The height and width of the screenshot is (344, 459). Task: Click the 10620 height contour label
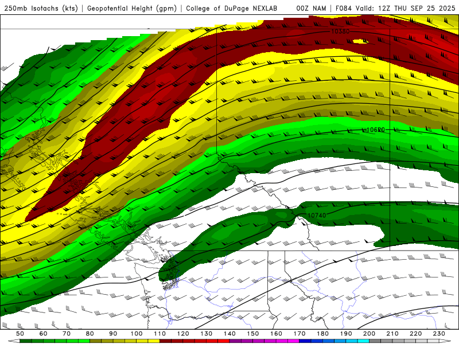(x=376, y=130)
